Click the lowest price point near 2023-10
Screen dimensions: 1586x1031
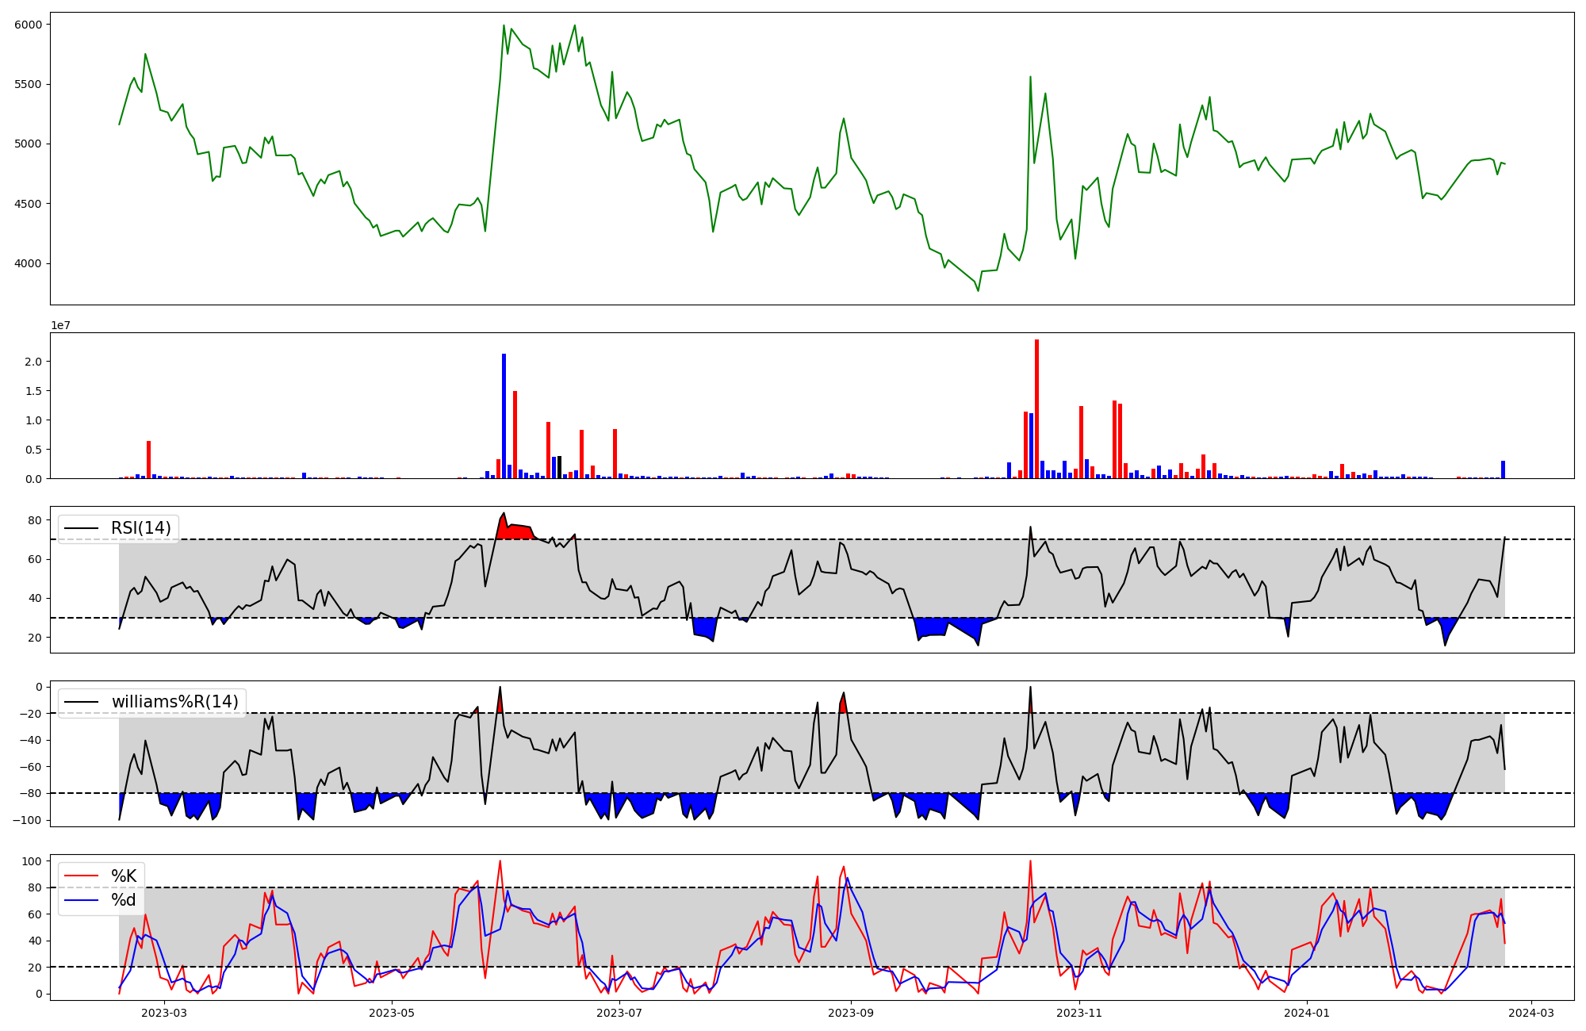pyautogui.click(x=978, y=290)
